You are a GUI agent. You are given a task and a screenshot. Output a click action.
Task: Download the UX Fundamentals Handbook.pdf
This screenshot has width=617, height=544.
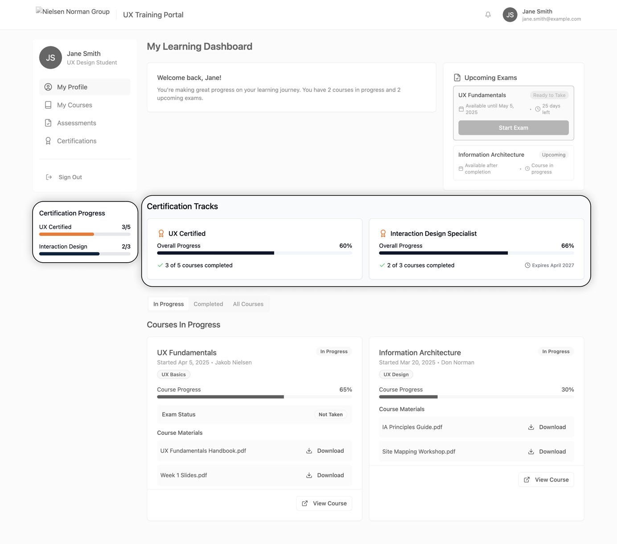pos(325,450)
